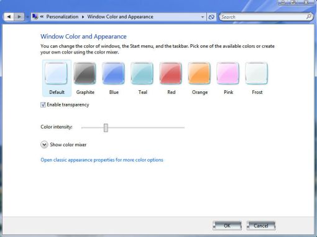Choose the Orange color swatch
The height and width of the screenshot is (237, 317).
200,78
